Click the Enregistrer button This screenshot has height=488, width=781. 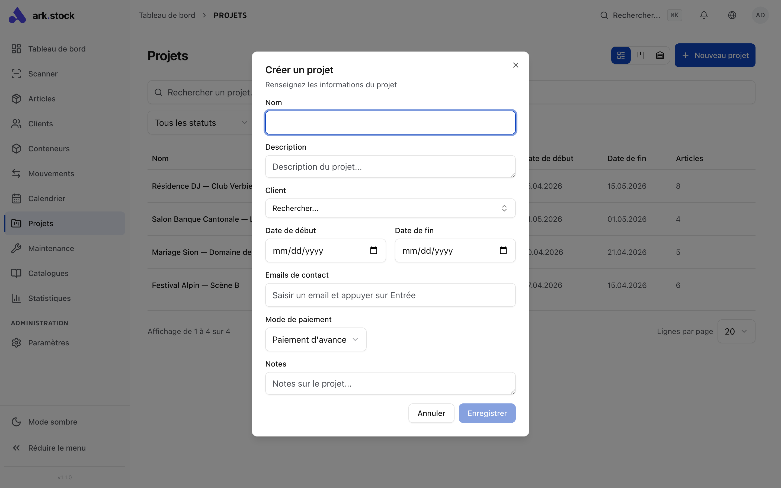487,413
